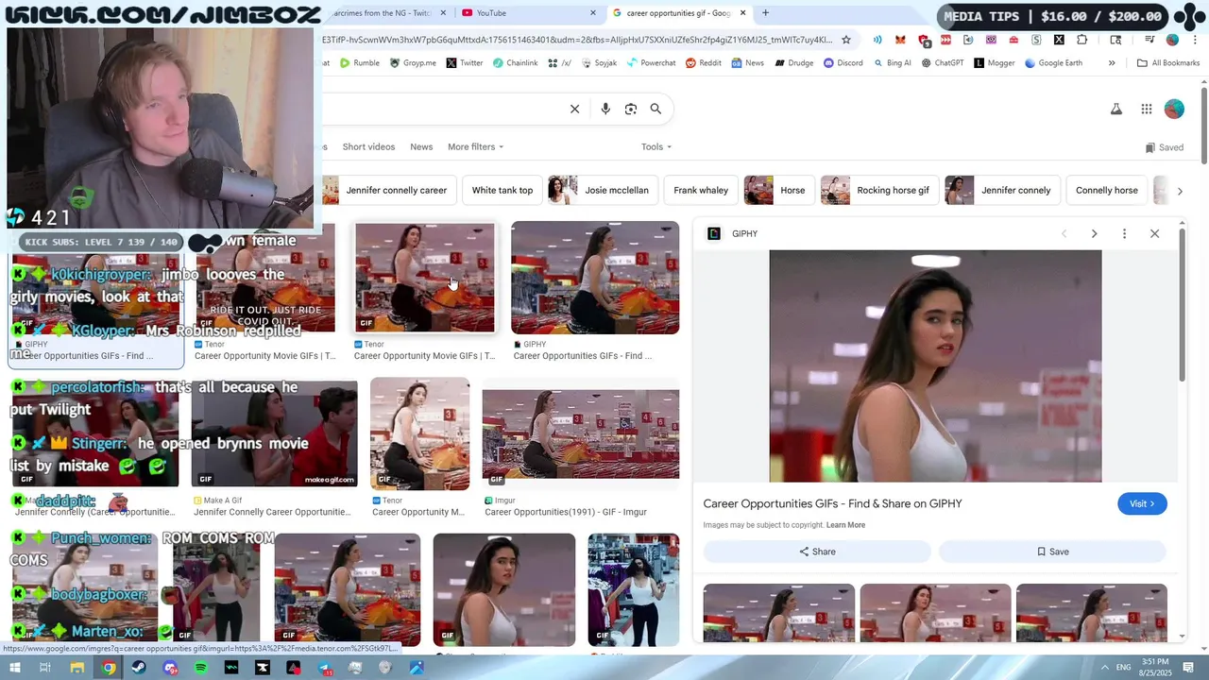
Task: Open the Make A Gif result thumbnail
Action: (x=274, y=433)
